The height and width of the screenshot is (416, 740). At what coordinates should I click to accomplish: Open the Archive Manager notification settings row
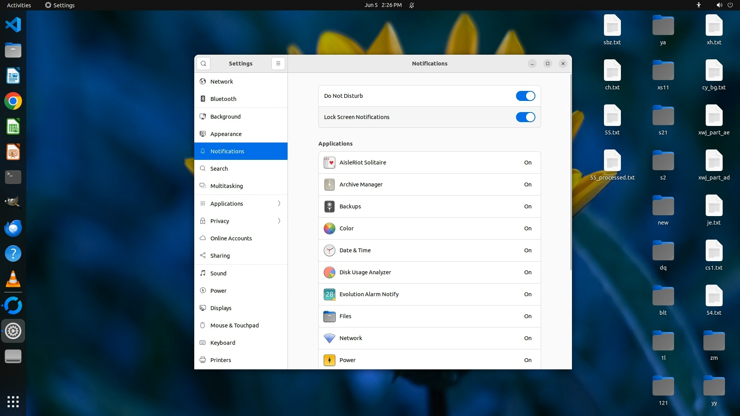(x=429, y=185)
